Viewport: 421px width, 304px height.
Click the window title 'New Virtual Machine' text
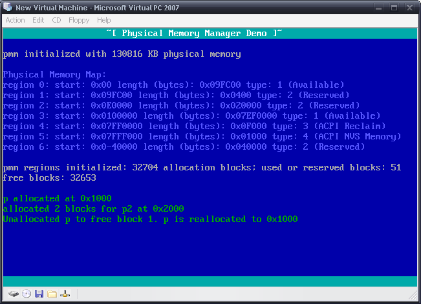[x=52, y=8]
